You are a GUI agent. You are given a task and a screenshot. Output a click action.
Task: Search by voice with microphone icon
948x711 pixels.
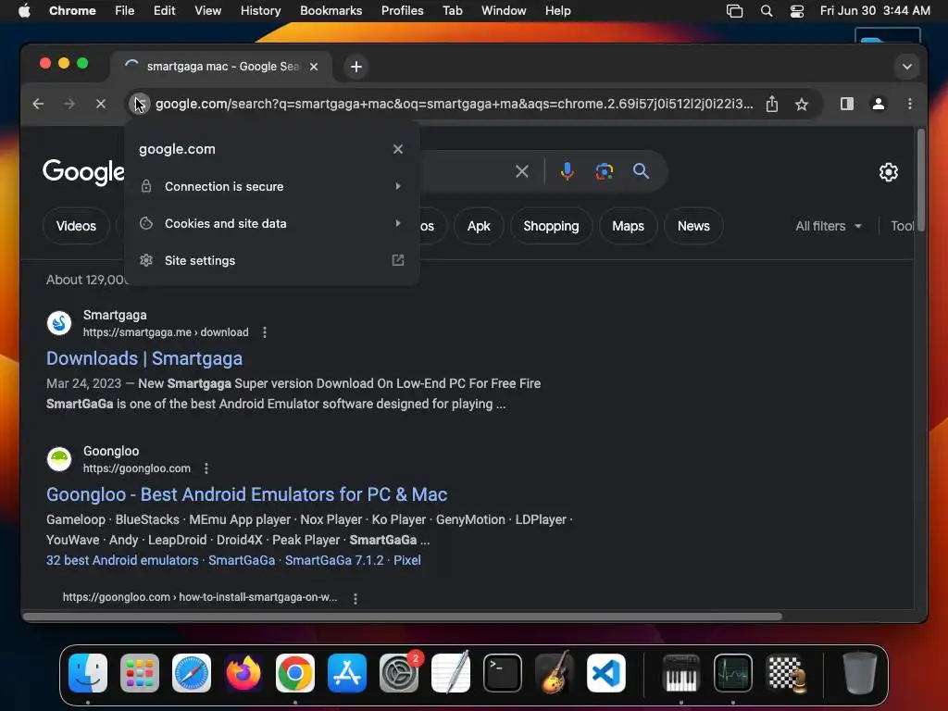coord(568,171)
